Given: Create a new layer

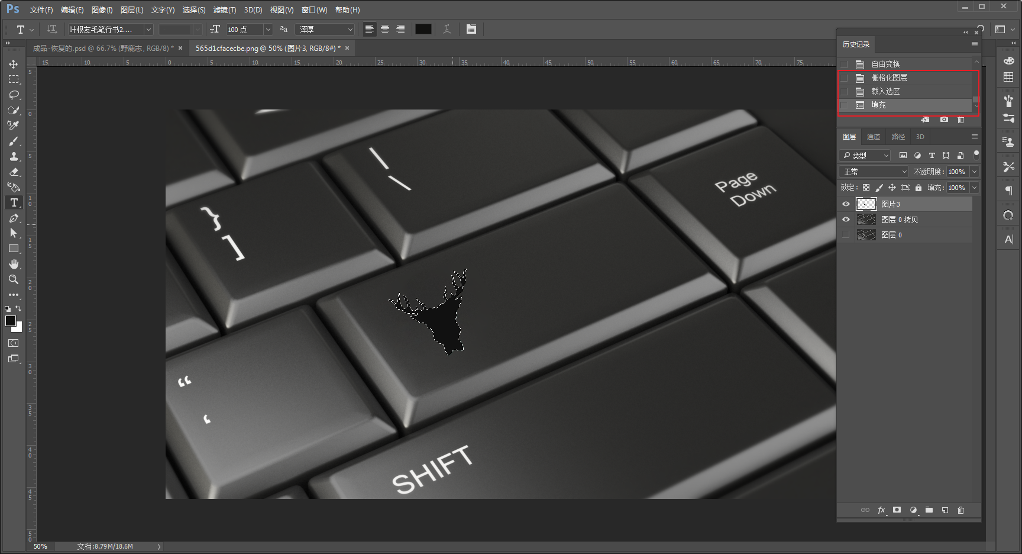Looking at the screenshot, I should click(x=945, y=510).
